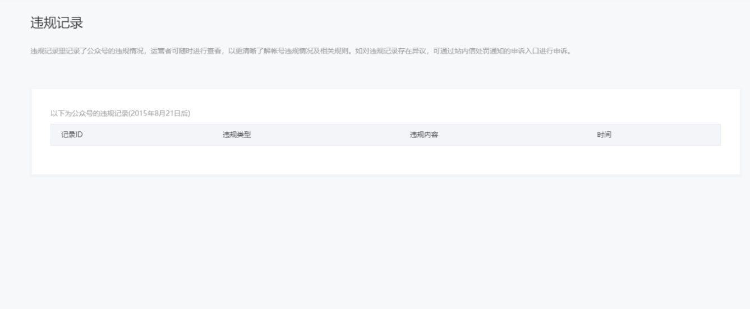Select the 违规类型 column header
The width and height of the screenshot is (750, 309).
coord(237,135)
